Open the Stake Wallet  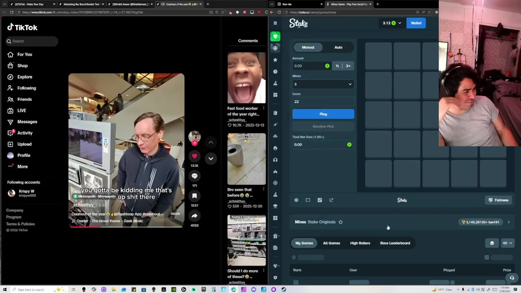point(416,23)
